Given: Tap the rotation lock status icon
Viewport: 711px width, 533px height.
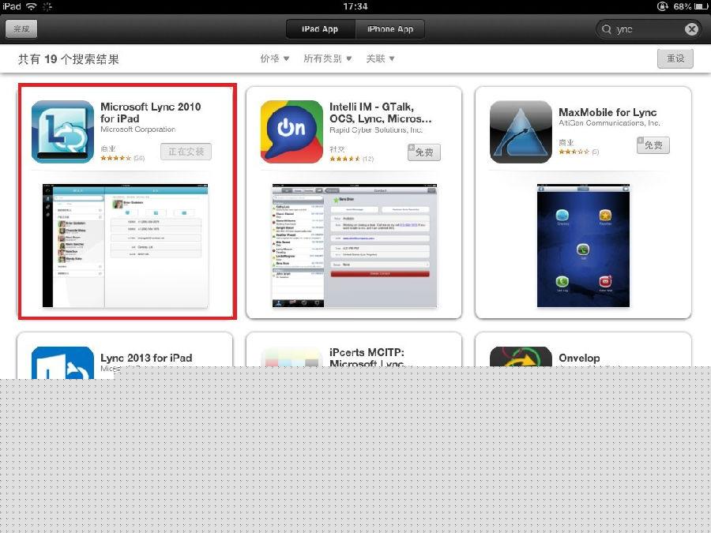Looking at the screenshot, I should pyautogui.click(x=663, y=6).
